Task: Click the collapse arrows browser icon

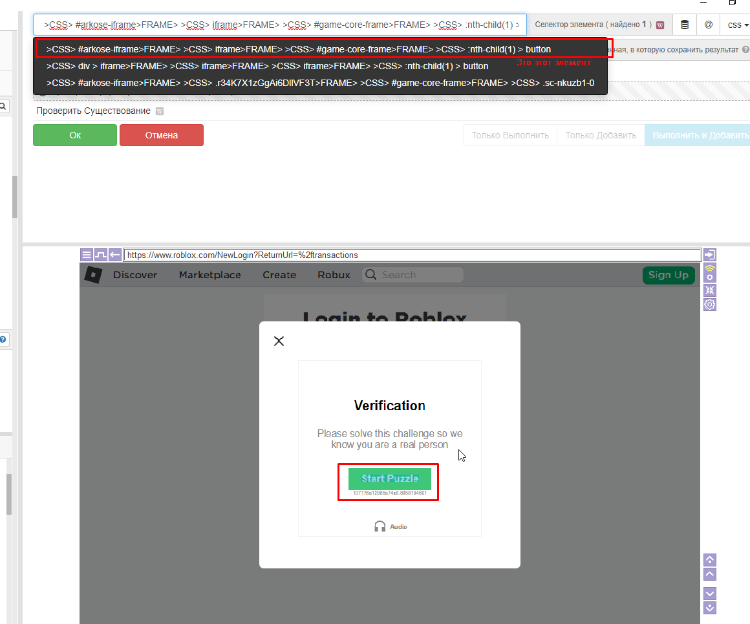Action: coord(709,290)
